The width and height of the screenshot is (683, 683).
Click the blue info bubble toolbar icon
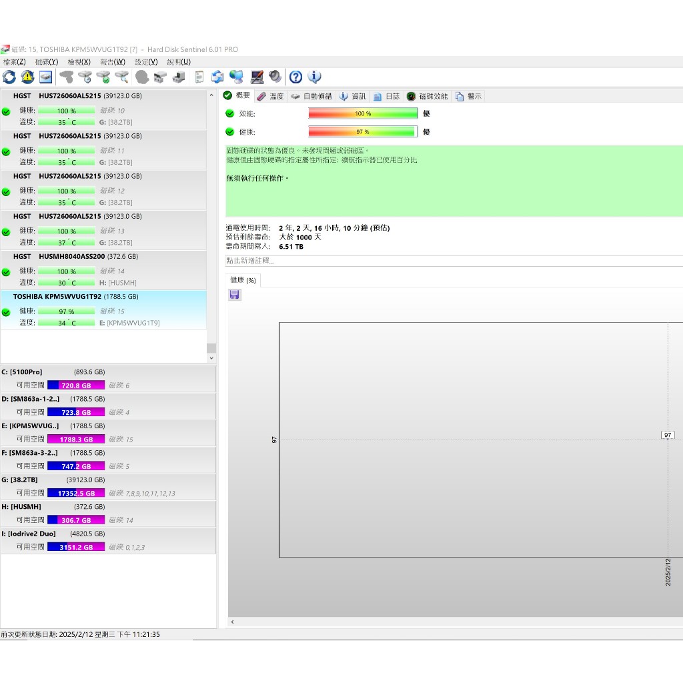(314, 77)
